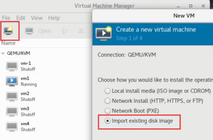Collapse the QEMU/KVM connection tree
Screen dimensions: 213x140
3,53
